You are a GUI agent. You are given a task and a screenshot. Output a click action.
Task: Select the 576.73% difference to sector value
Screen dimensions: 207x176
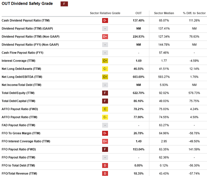coord(194,93)
